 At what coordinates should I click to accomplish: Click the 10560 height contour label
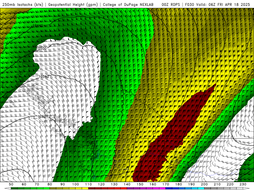tap(44, 76)
